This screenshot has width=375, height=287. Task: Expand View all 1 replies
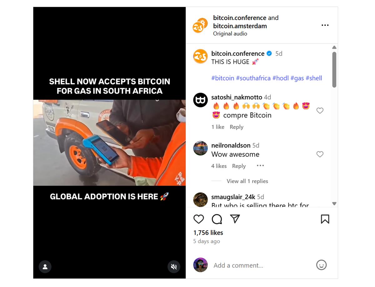coord(247,181)
